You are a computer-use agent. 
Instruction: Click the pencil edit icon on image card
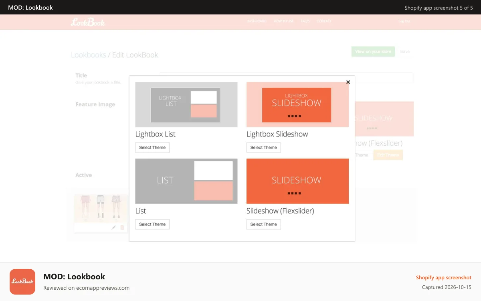114,228
